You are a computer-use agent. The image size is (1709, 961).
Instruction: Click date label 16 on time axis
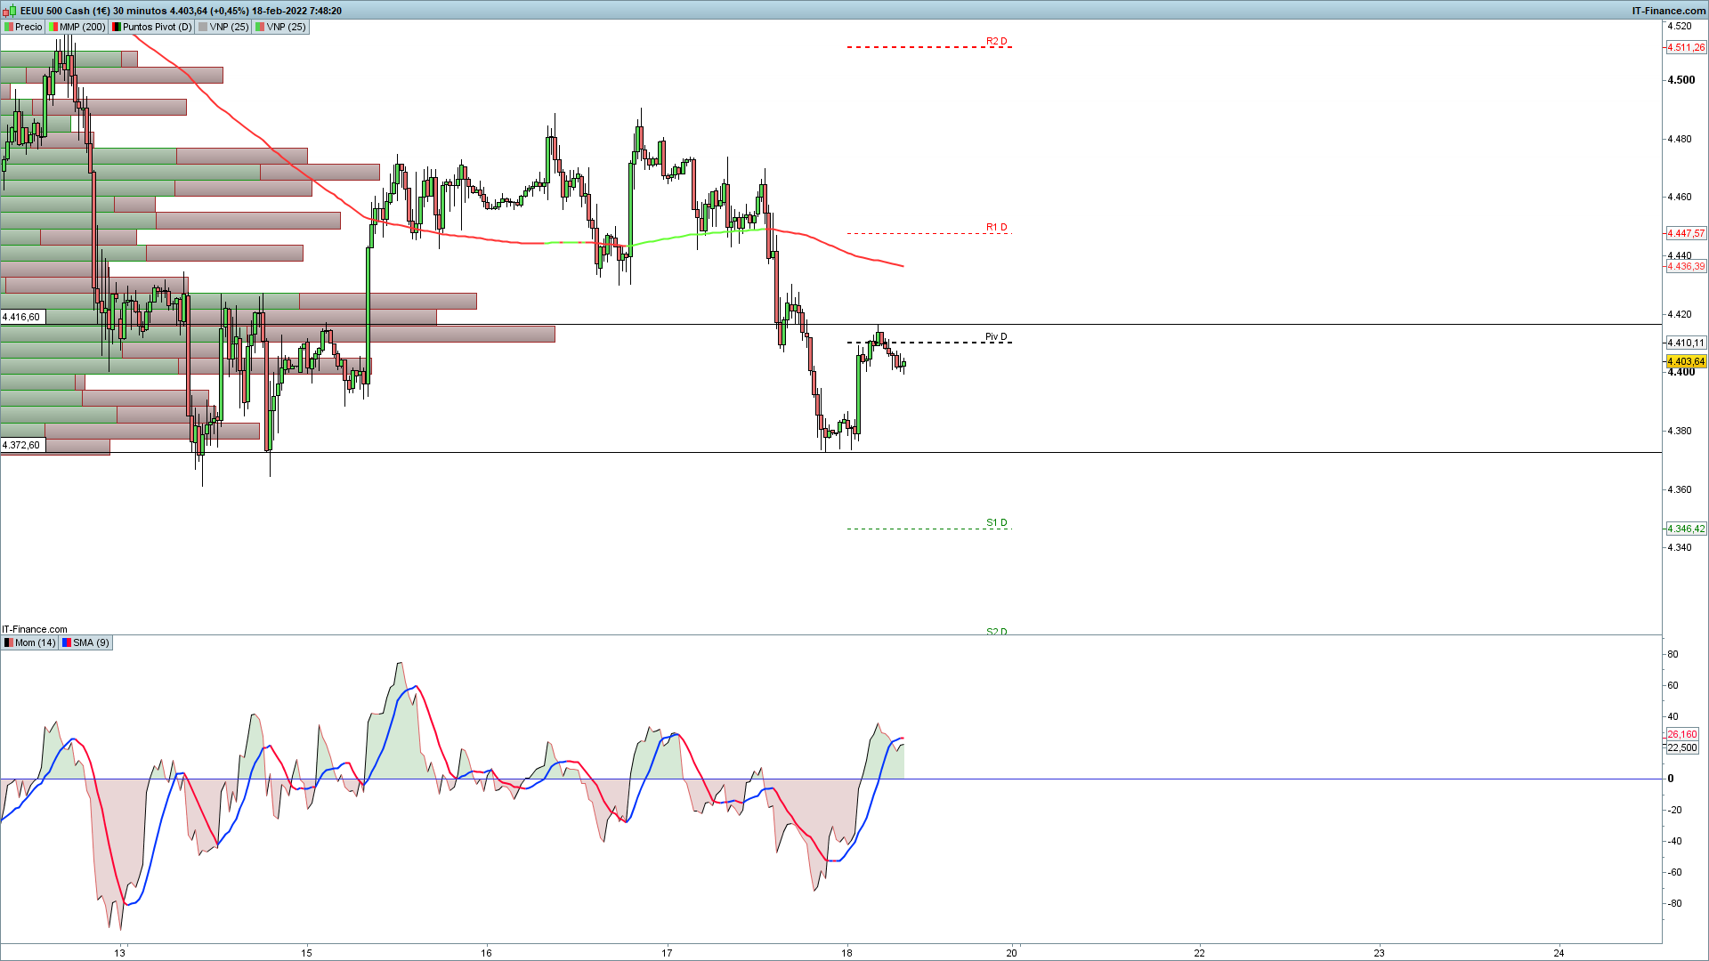(x=486, y=953)
